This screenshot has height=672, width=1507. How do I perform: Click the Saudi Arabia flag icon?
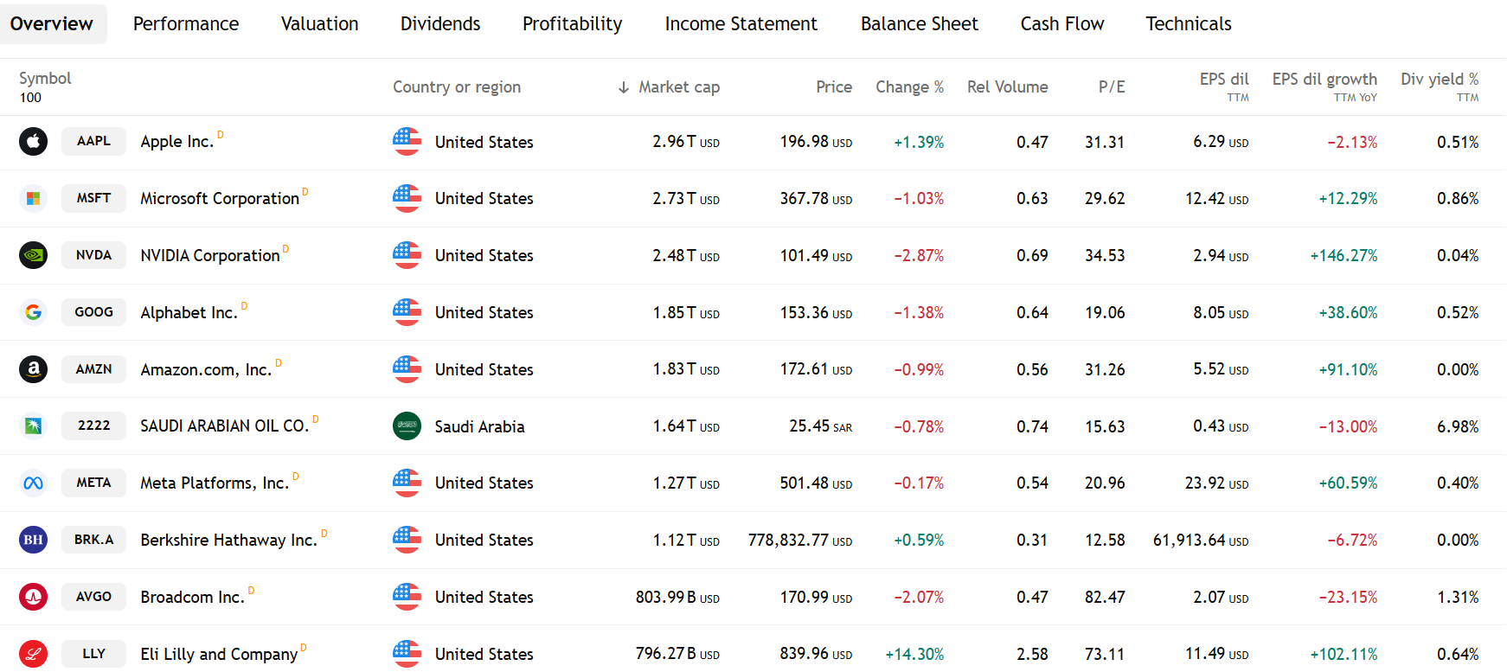407,426
